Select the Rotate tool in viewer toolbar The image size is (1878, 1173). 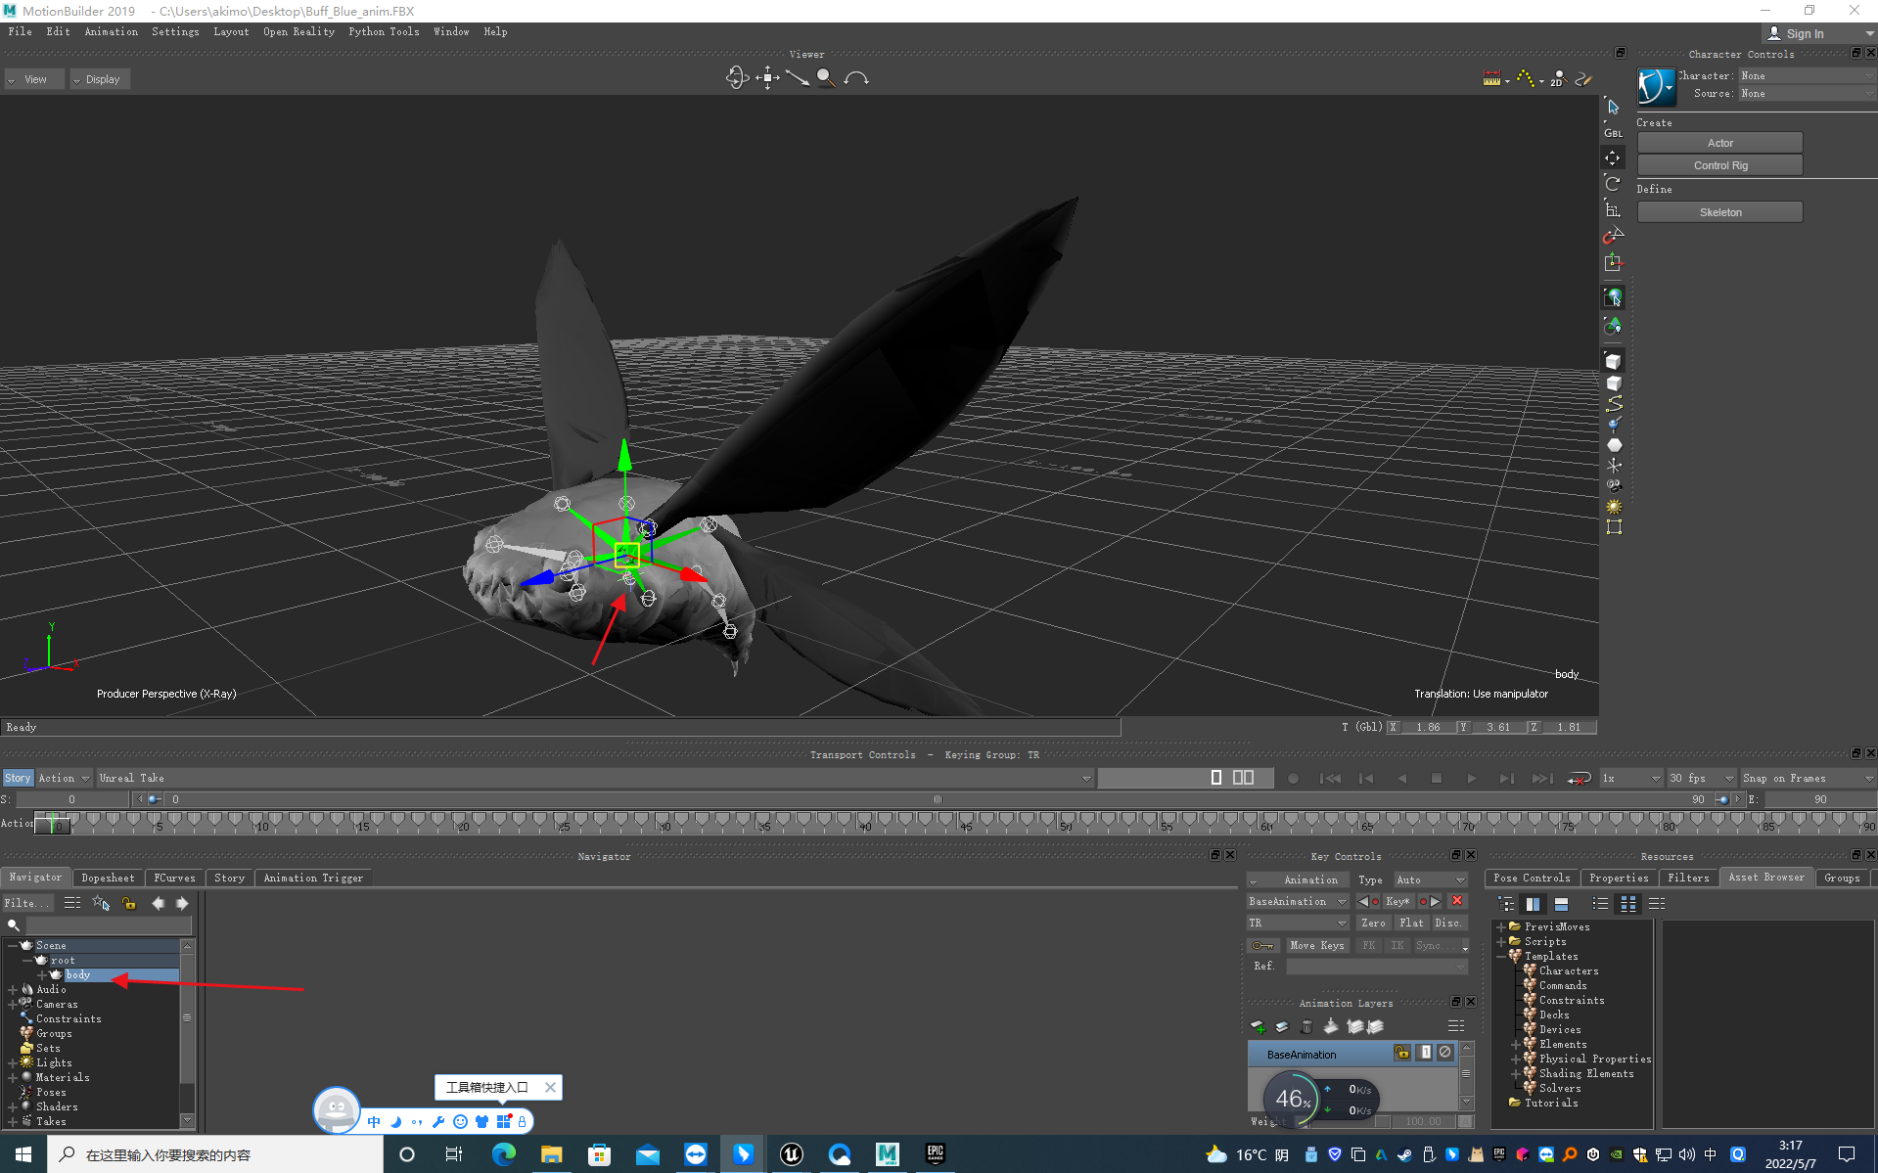coord(1613,184)
